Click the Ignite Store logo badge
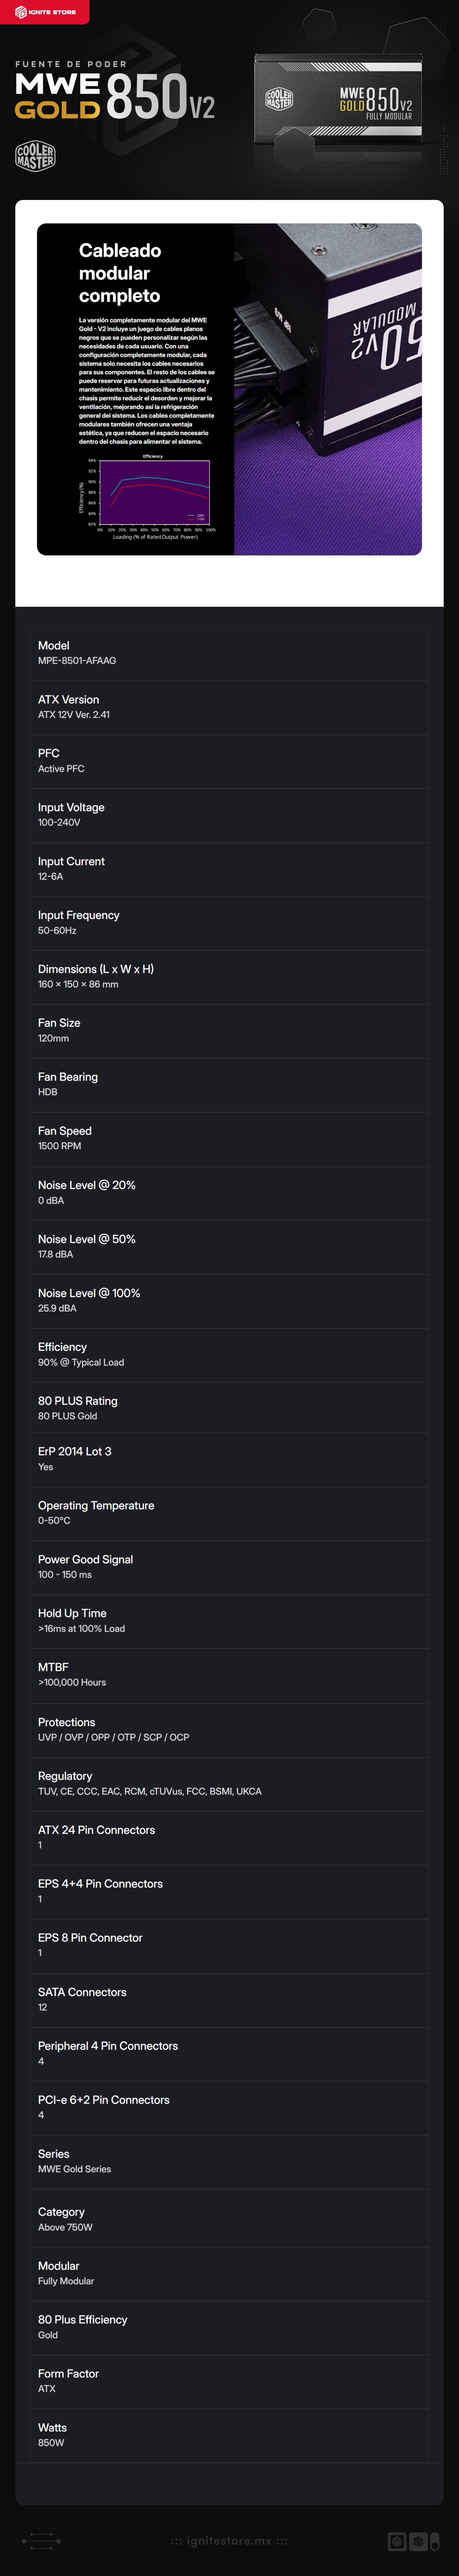 (44, 12)
